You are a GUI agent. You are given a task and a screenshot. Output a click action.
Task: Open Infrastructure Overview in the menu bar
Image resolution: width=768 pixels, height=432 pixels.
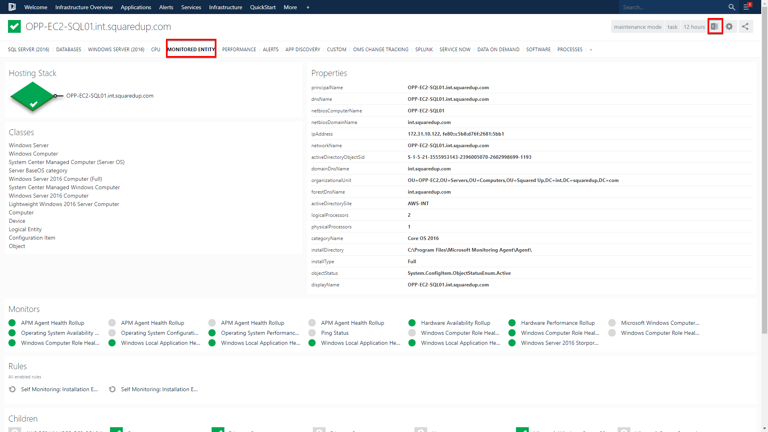tap(84, 7)
